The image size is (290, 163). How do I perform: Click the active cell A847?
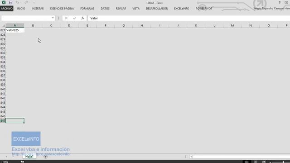click(x=15, y=121)
